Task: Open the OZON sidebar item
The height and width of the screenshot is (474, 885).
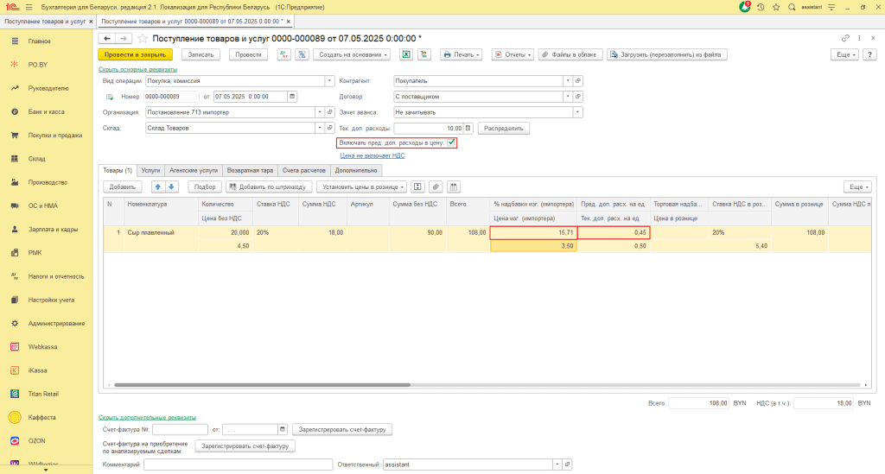Action: click(x=47, y=440)
